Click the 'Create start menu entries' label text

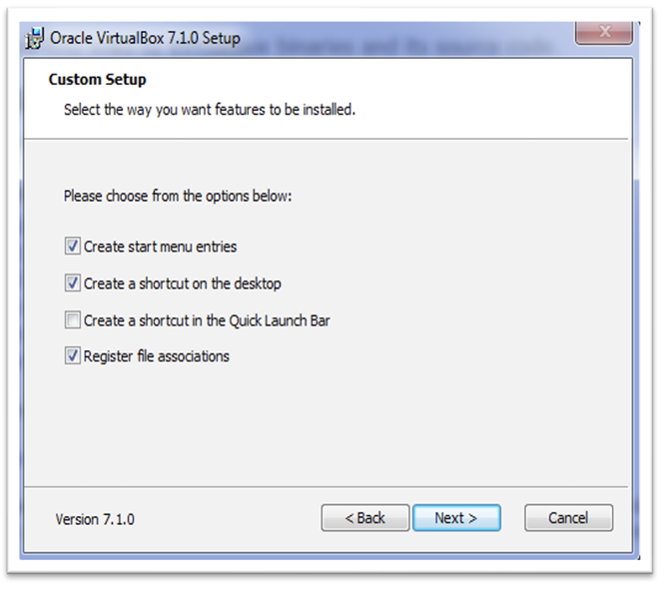160,246
